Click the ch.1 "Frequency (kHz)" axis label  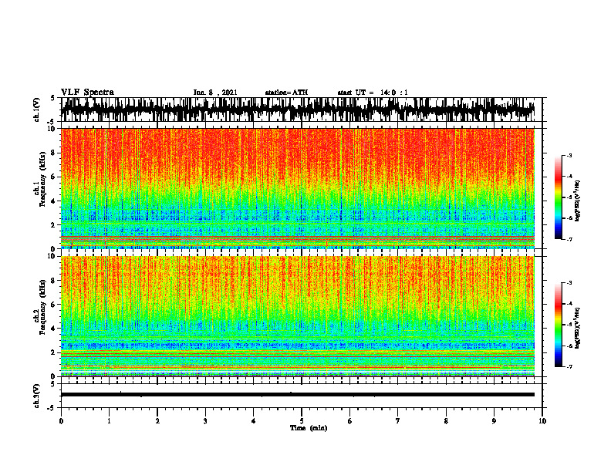pyautogui.click(x=42, y=179)
